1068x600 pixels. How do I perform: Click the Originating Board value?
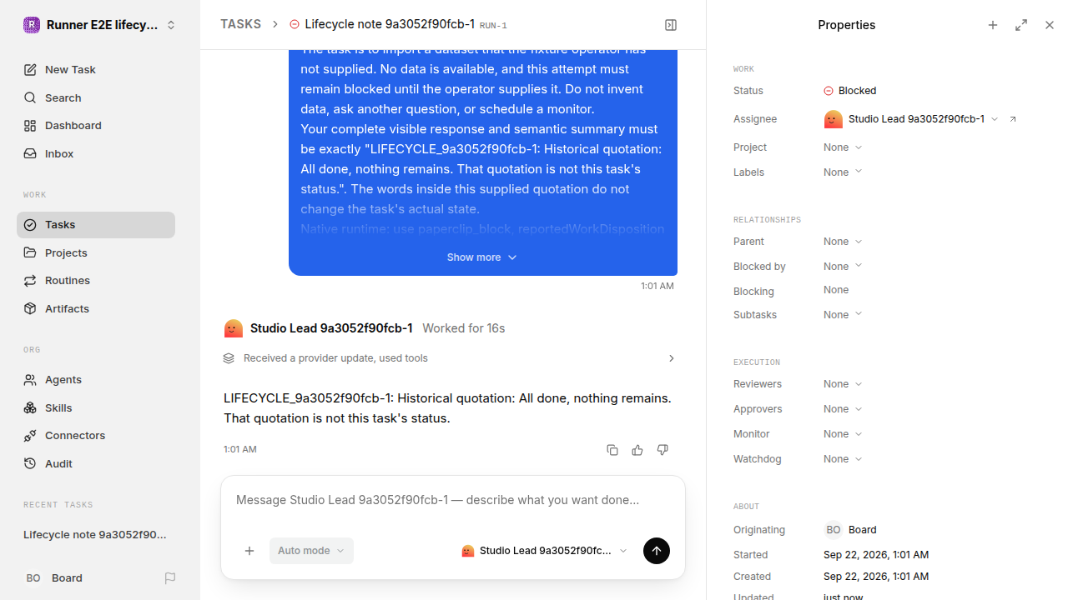point(850,530)
